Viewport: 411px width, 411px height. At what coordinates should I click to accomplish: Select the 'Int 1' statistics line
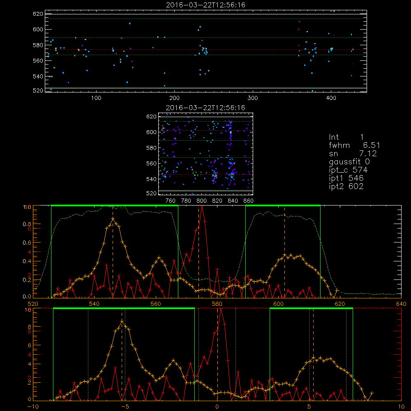tap(346, 137)
